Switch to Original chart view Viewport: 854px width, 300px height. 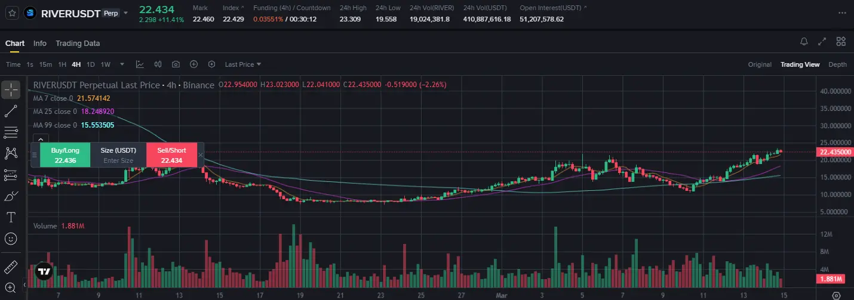tap(760, 64)
